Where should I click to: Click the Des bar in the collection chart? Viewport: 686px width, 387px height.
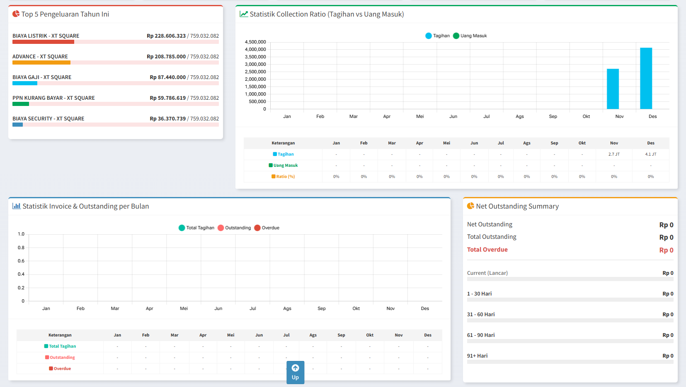tap(646, 79)
